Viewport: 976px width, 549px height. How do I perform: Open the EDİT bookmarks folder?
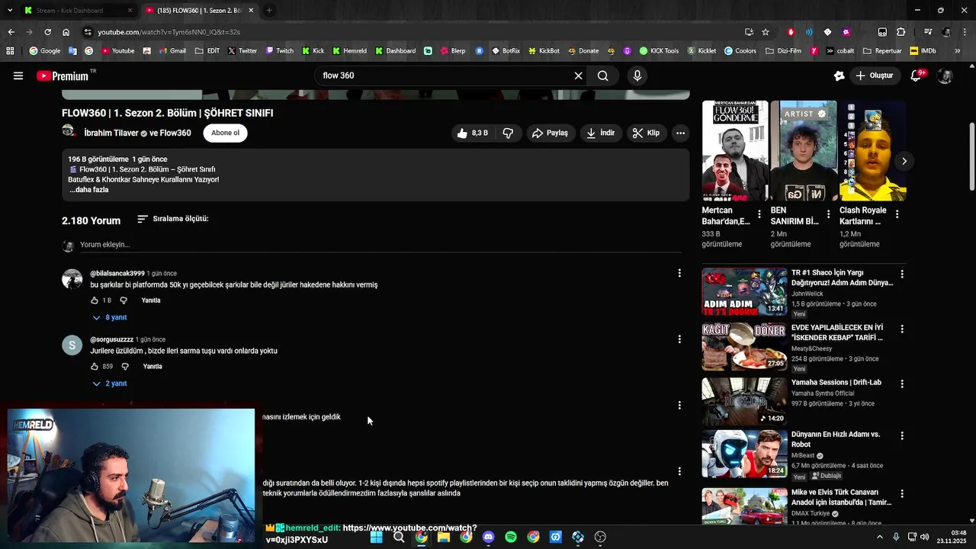click(207, 51)
